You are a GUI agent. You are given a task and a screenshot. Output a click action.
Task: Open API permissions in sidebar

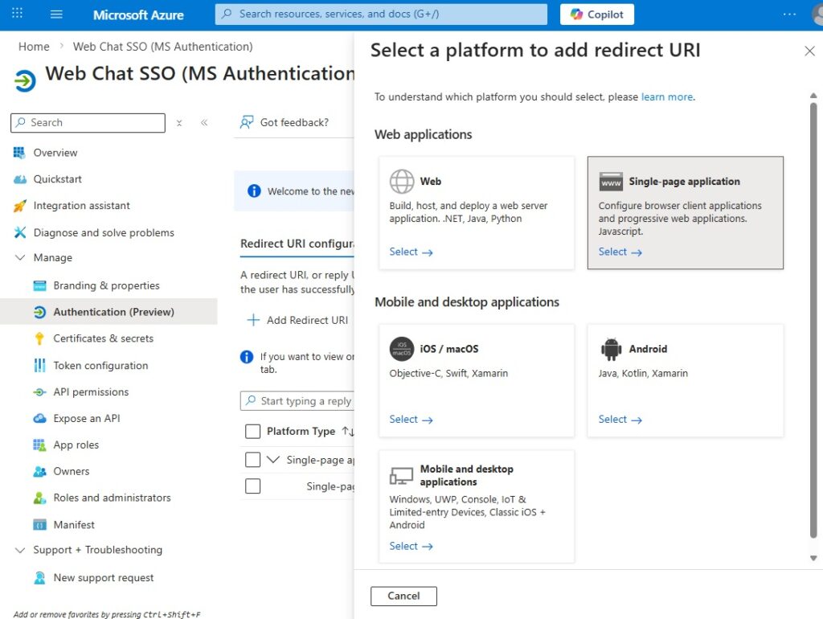coord(91,392)
